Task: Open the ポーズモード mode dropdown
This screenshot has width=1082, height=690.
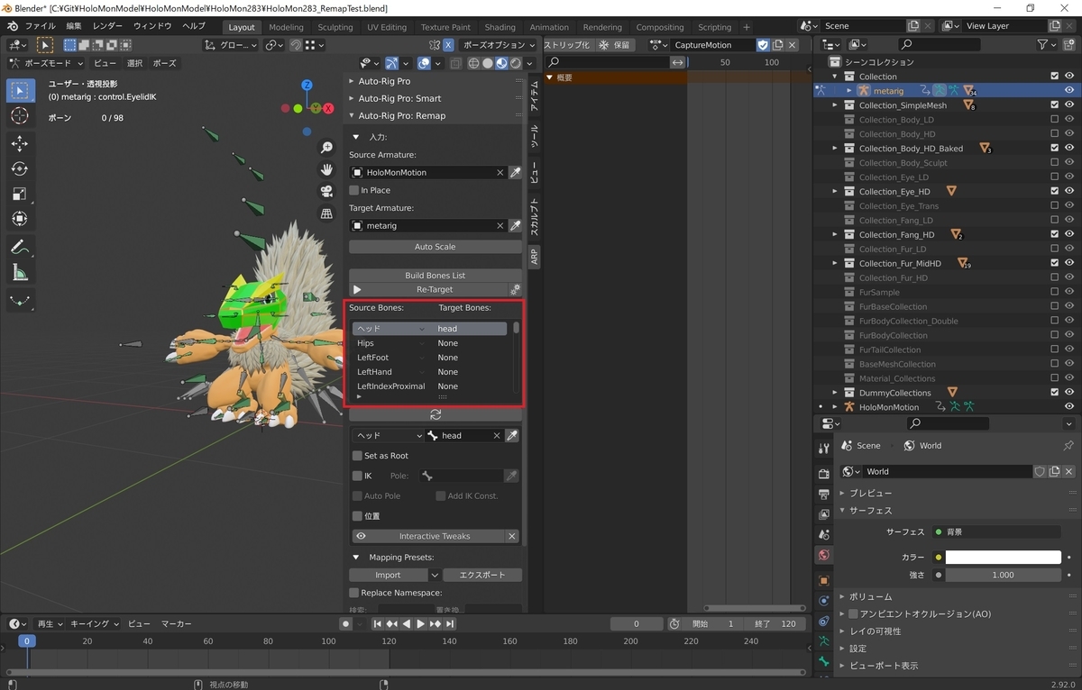Action: [x=45, y=63]
